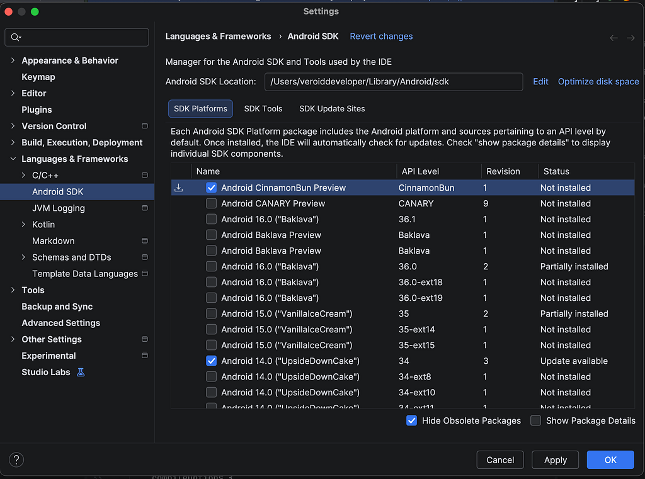This screenshot has height=479, width=645.
Task: Click the Update available status text
Action: click(x=574, y=361)
